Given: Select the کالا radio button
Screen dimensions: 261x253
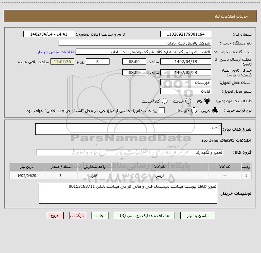Looking at the screenshot, I should point(207,101).
